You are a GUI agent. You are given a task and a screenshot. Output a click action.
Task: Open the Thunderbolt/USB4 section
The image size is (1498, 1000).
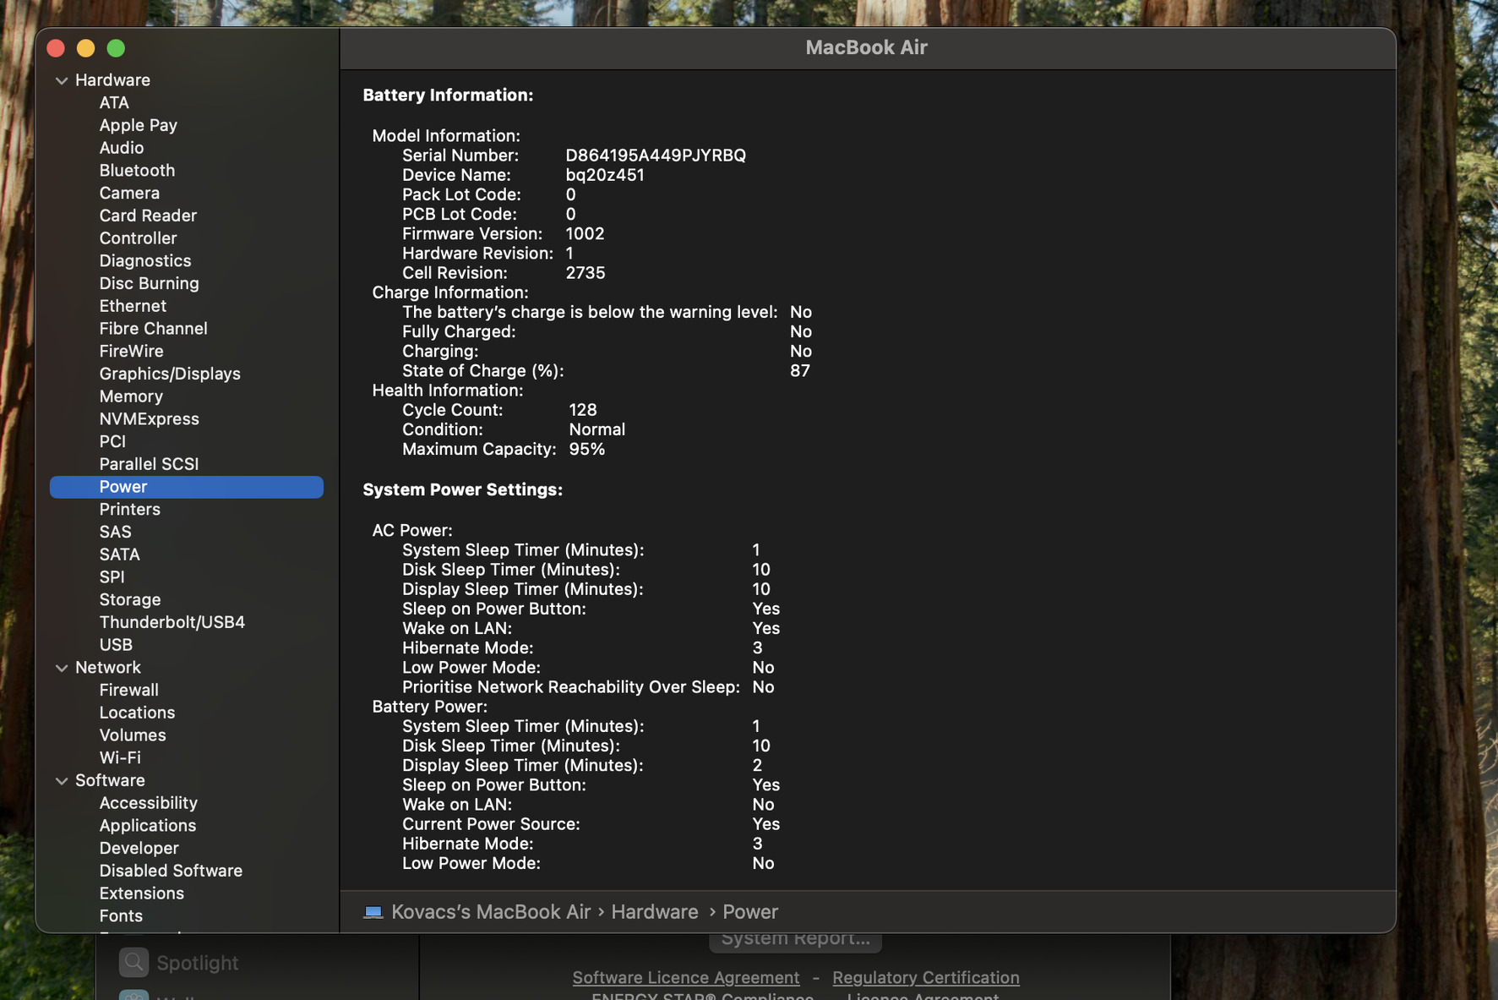pyautogui.click(x=172, y=622)
